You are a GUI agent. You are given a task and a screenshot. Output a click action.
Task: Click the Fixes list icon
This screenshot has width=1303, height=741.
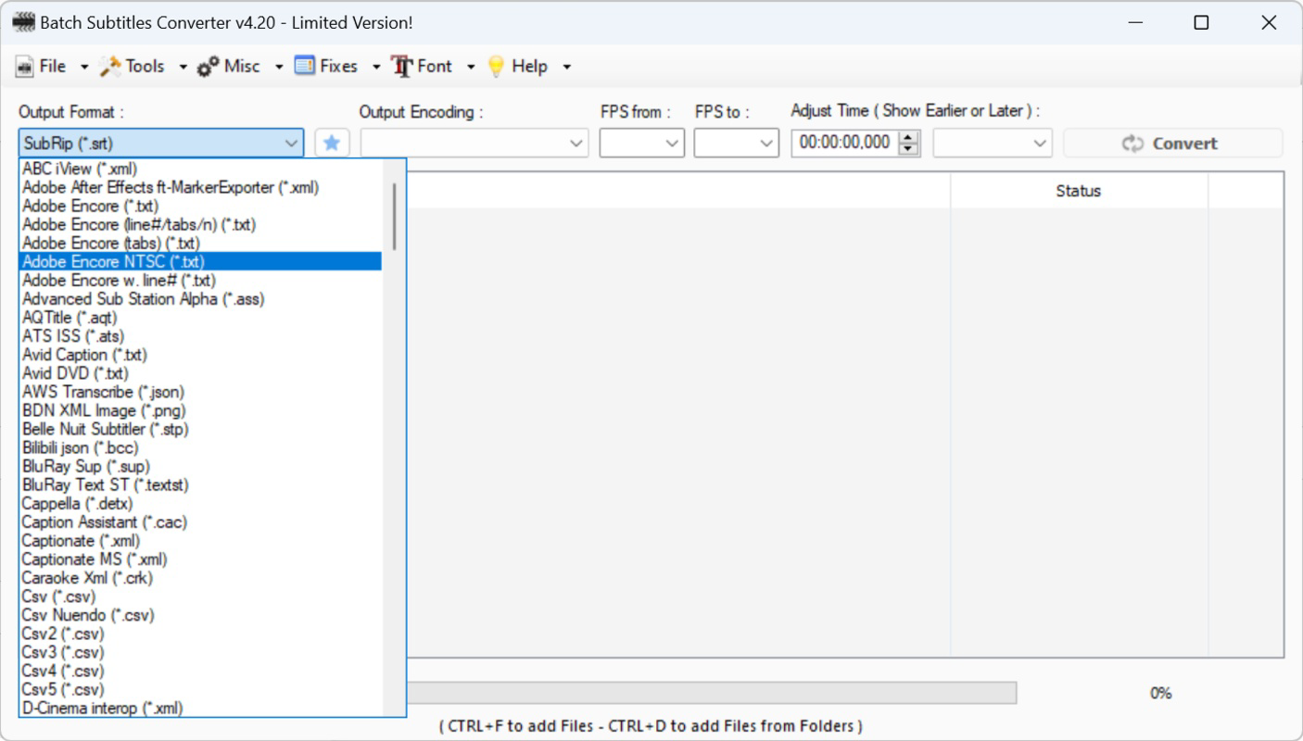click(x=305, y=66)
